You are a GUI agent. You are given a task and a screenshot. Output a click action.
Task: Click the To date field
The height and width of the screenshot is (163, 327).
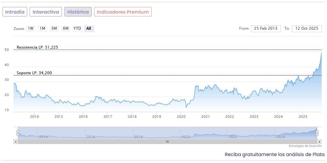pos(306,28)
